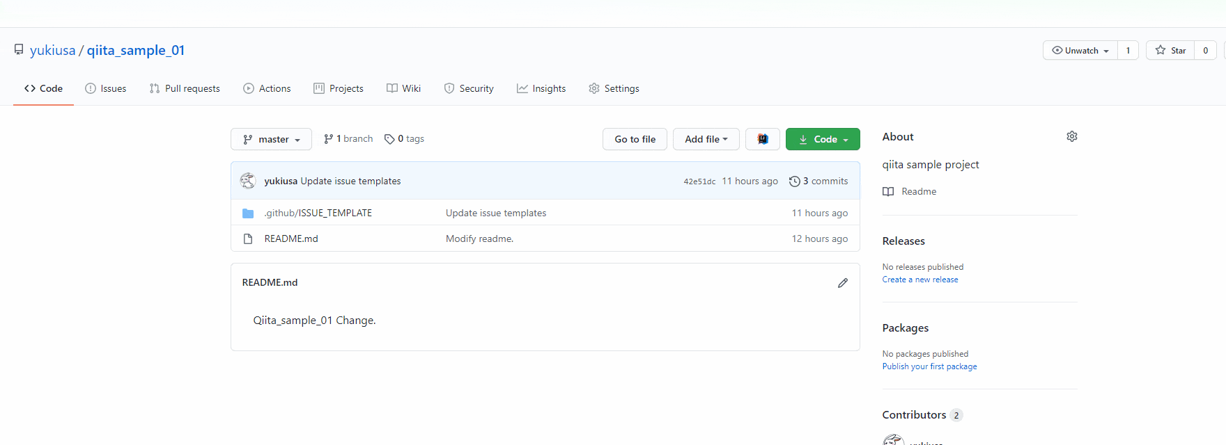Open the .github/ISSUE_TEMPLATE folder
Screen dimensions: 1226x445
tap(318, 213)
